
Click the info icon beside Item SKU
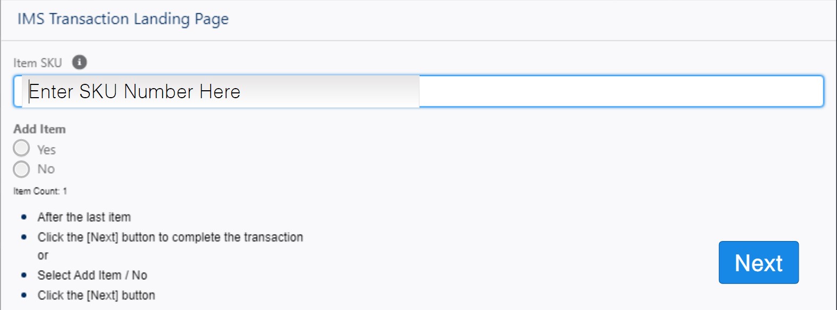coord(79,62)
